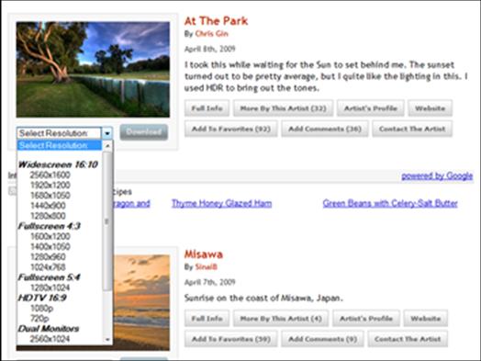Select 720p in the resolution list
This screenshot has height=361, width=481.
pos(39,319)
